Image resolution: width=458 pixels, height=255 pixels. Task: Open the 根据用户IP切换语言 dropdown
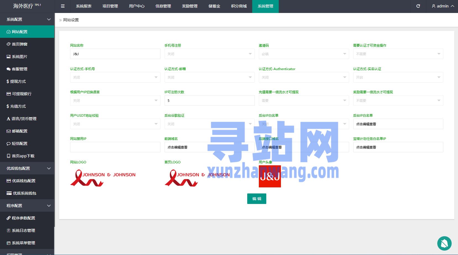pos(115,100)
